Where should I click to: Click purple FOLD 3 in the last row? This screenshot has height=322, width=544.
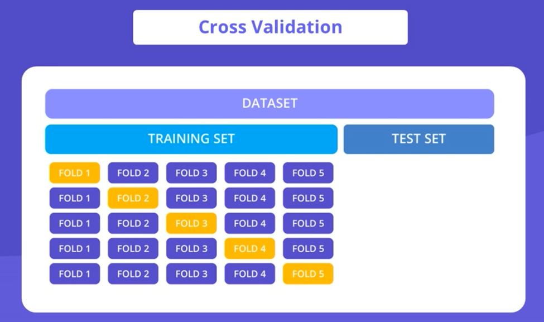[x=191, y=274]
